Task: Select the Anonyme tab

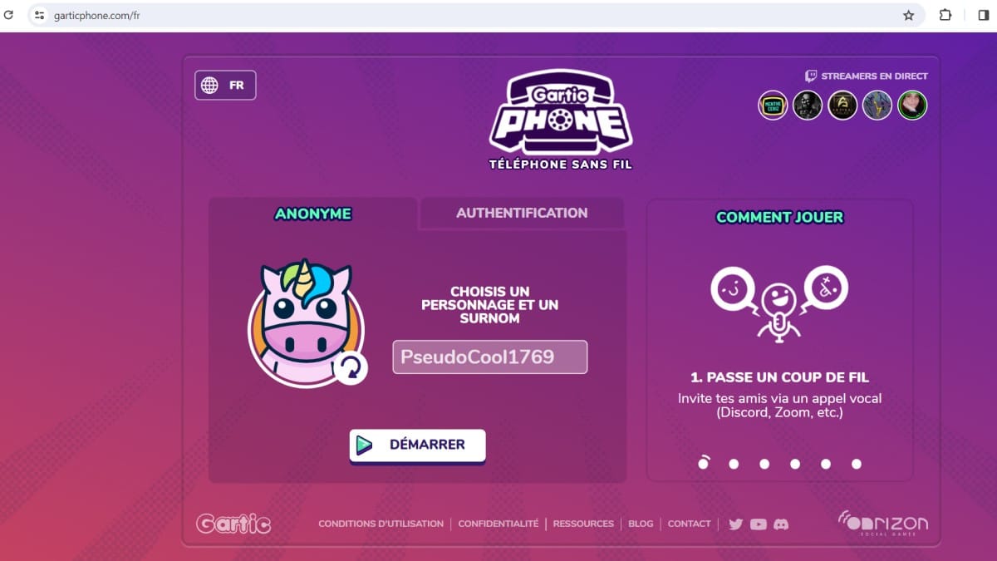Action: pyautogui.click(x=313, y=214)
